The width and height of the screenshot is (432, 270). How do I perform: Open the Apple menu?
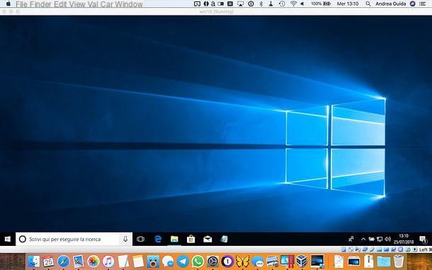(x=8, y=4)
